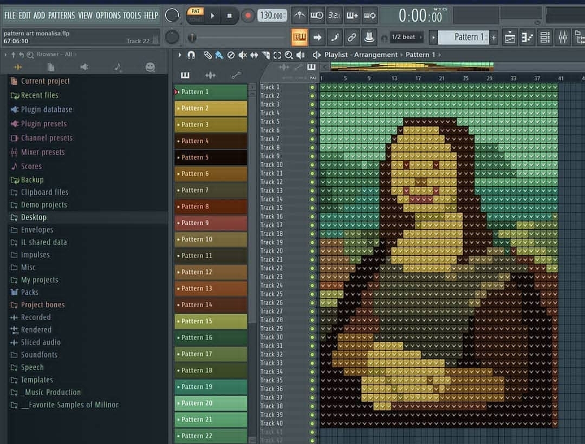Select the Slice tool in playlist toolbar
This screenshot has height=444, width=585.
pos(265,55)
